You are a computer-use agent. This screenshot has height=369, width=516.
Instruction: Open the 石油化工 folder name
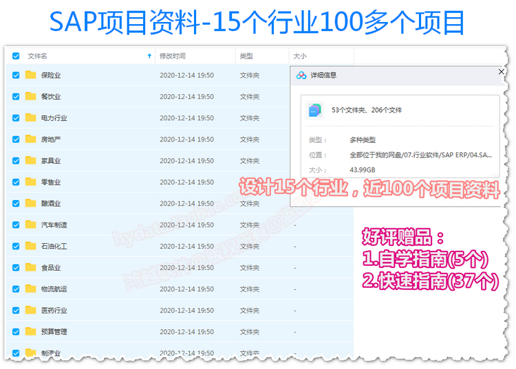54,246
